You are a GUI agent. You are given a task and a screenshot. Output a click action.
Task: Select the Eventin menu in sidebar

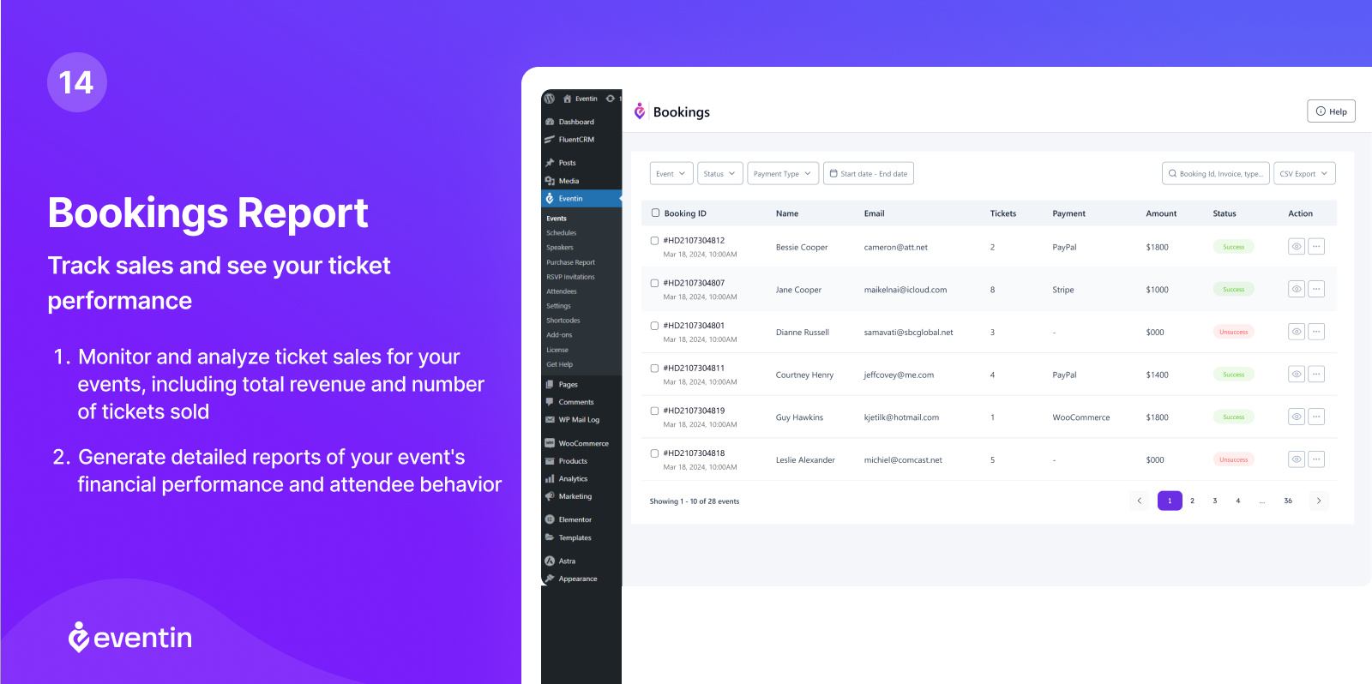pos(581,198)
